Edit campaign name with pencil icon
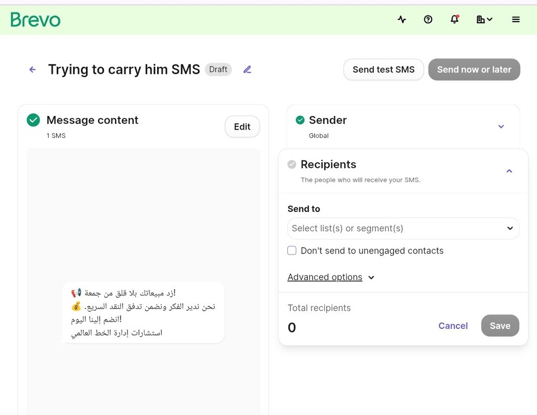This screenshot has height=415, width=537. tap(248, 70)
